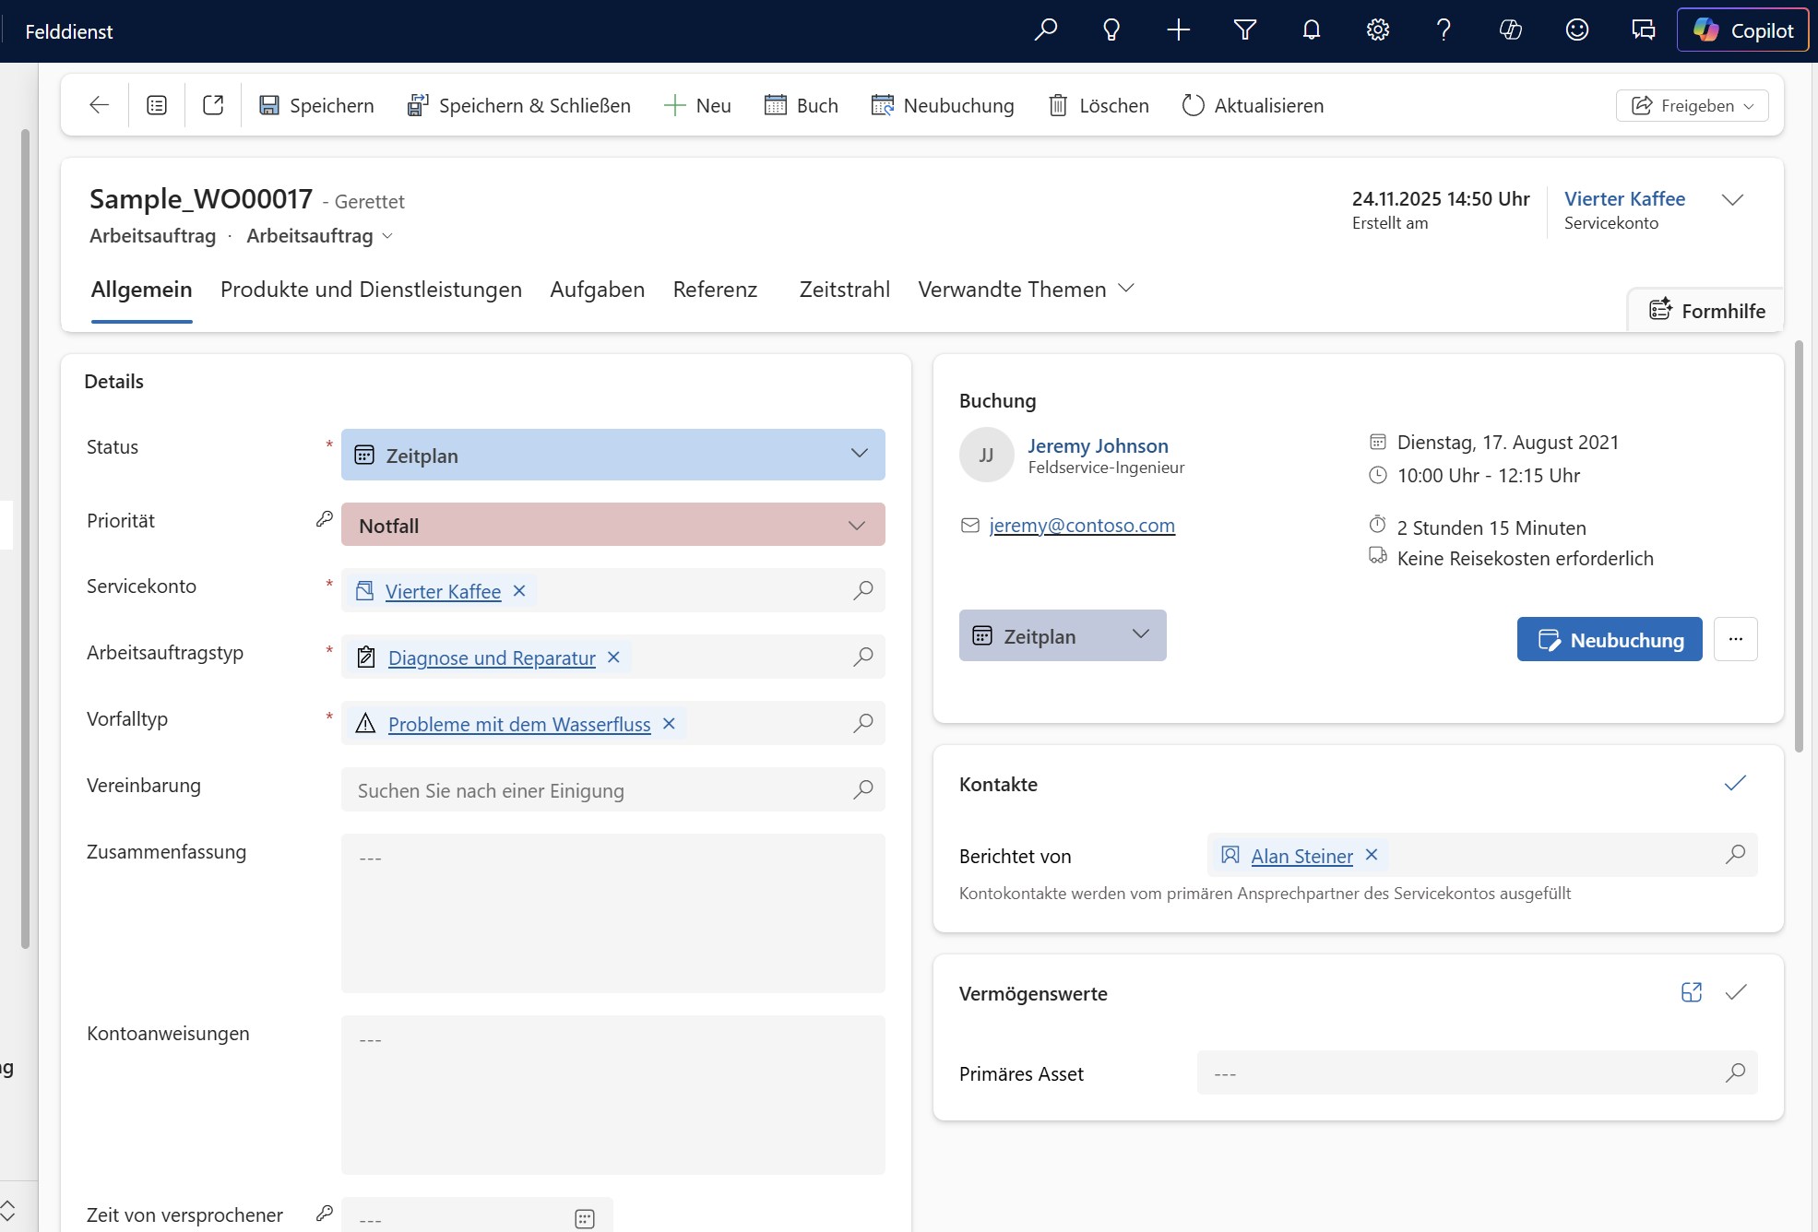
Task: Click the back arrow in command bar
Action: click(x=100, y=105)
